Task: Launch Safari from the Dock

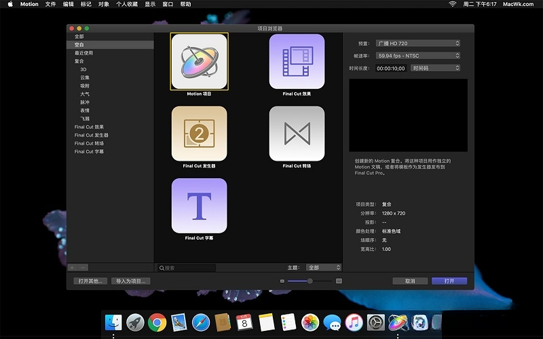Action: [x=201, y=323]
